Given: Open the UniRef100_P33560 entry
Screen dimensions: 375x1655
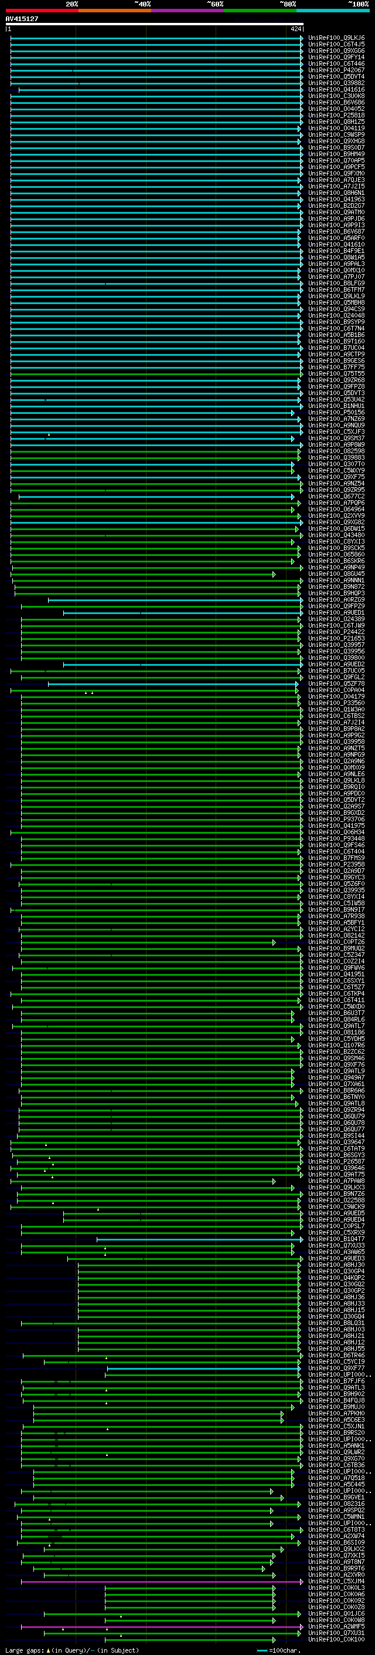Looking at the screenshot, I should tap(336, 703).
